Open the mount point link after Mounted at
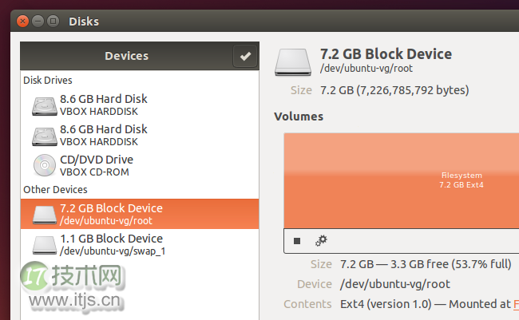Viewport: 519px width, 320px height. point(513,304)
